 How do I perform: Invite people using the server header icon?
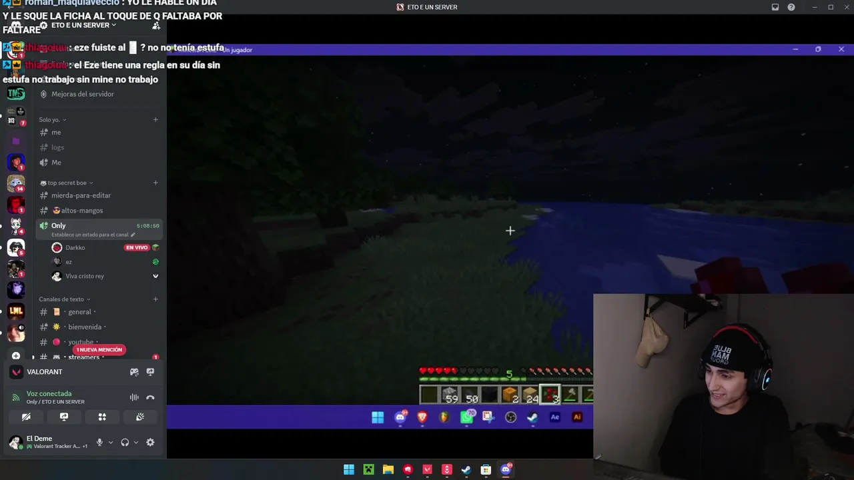pos(156,25)
